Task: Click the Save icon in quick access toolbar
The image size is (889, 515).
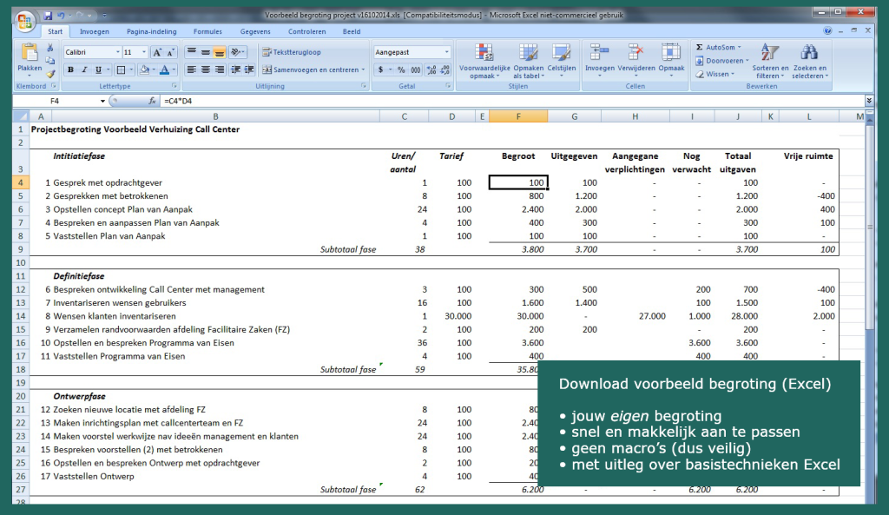Action: [x=49, y=16]
